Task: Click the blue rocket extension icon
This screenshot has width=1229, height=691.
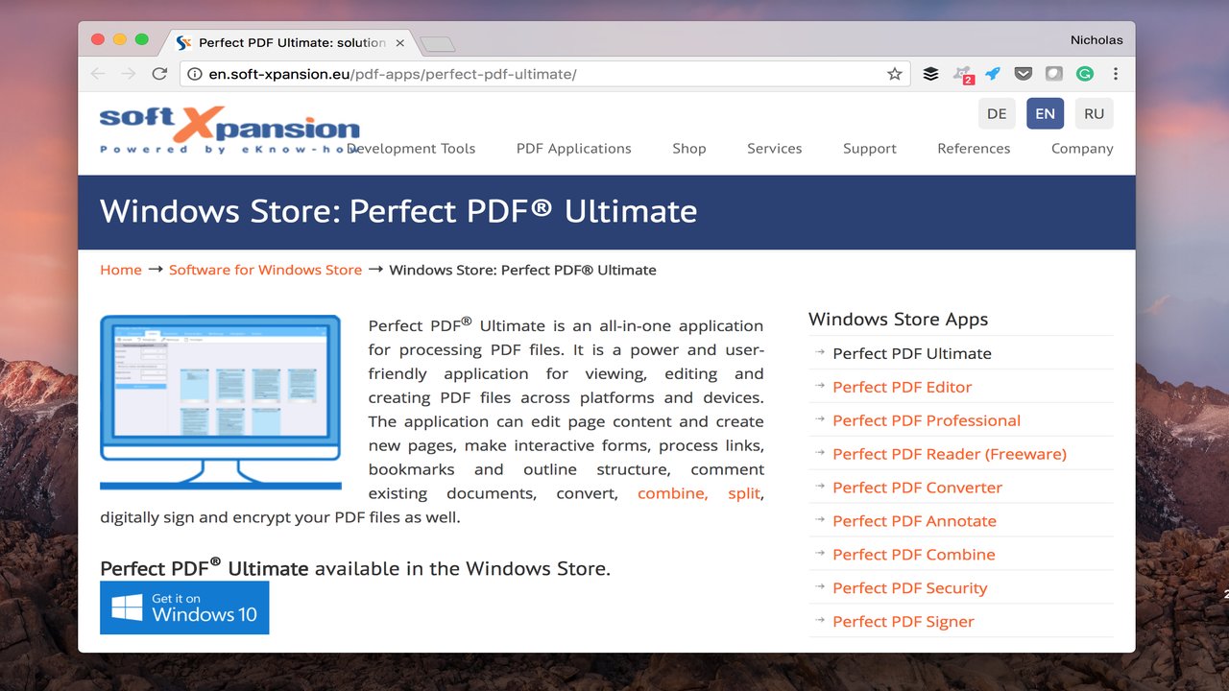Action: [993, 74]
